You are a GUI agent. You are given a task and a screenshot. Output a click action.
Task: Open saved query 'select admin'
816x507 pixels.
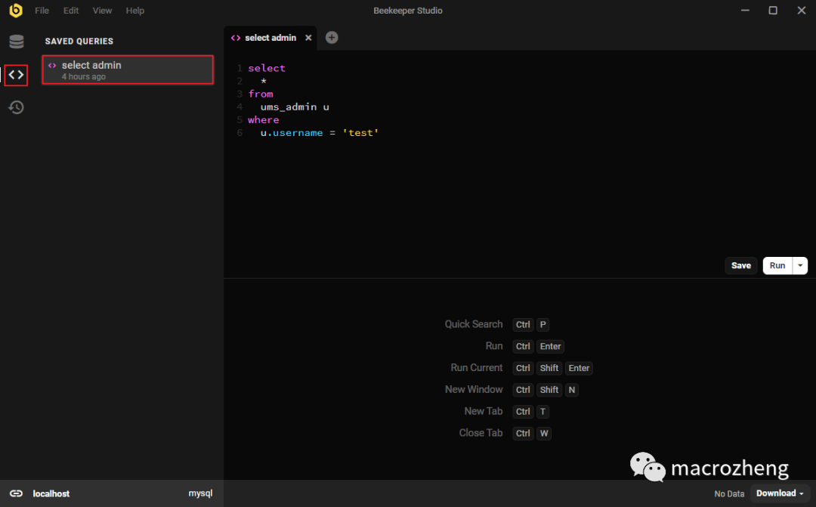pos(128,70)
